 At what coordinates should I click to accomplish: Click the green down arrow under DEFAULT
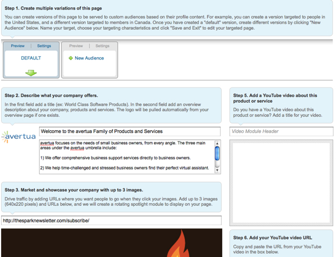[x=31, y=72]
